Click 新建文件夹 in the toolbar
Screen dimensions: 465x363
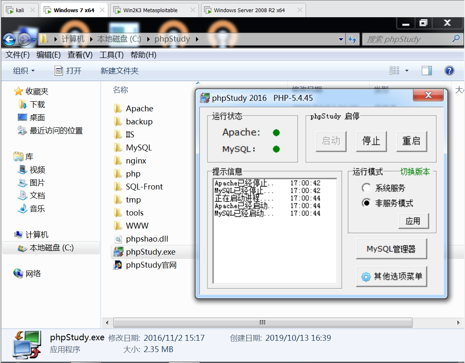pos(119,71)
